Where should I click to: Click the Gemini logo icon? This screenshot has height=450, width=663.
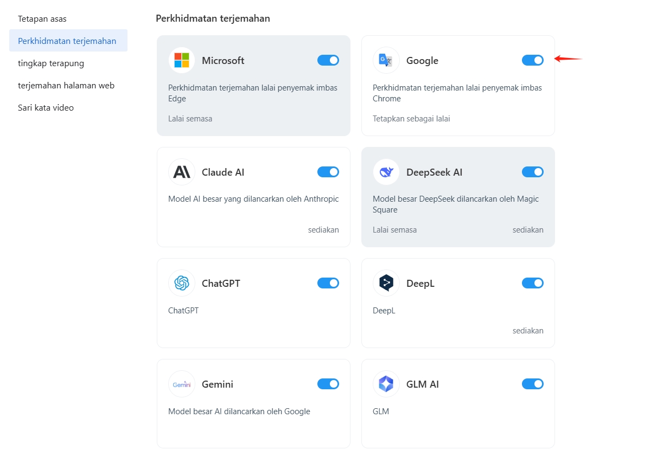[182, 384]
